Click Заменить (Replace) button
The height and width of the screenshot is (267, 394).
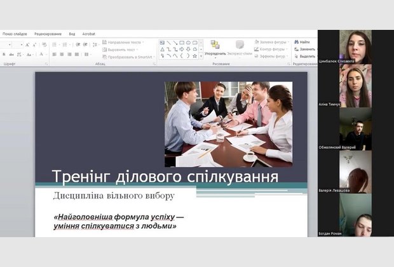click(x=305, y=49)
